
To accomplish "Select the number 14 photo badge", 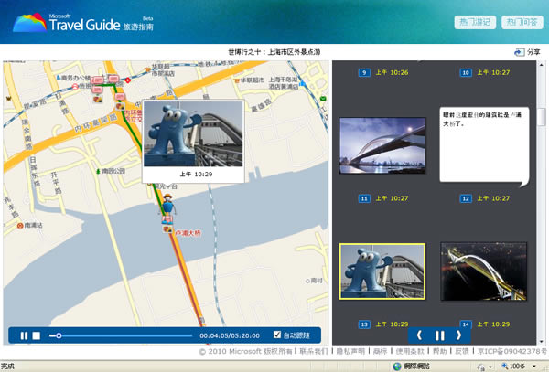I will (466, 324).
